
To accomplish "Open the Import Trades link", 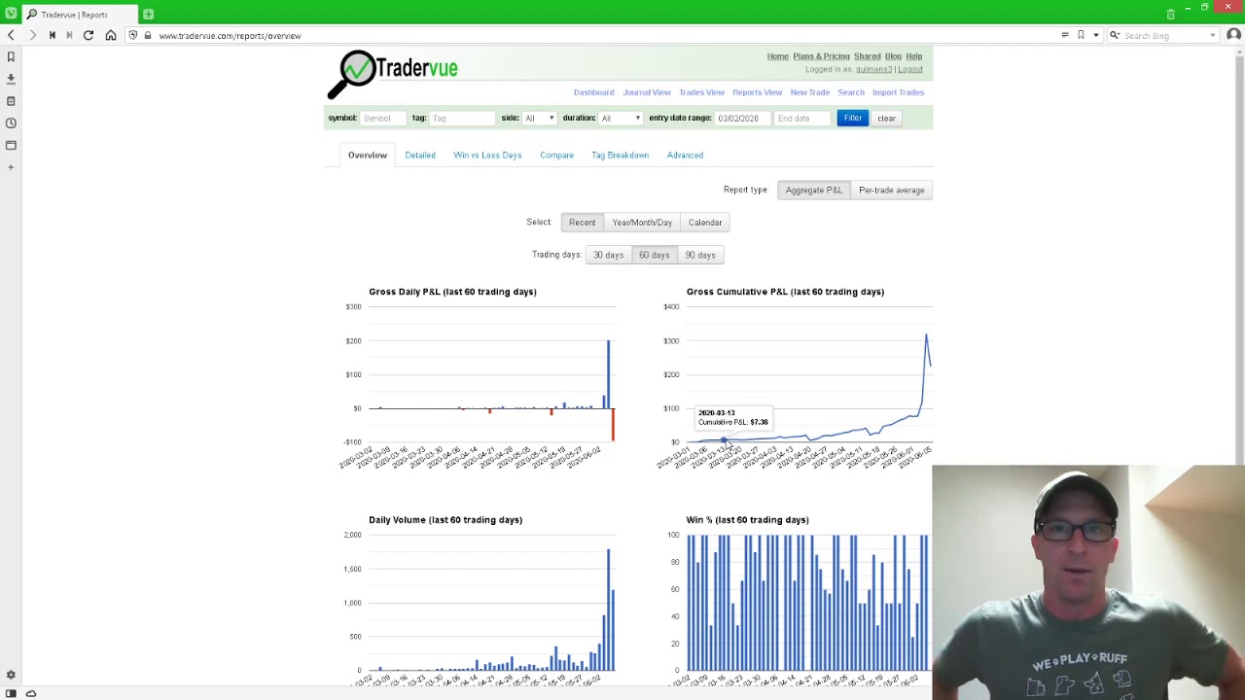I will (898, 92).
